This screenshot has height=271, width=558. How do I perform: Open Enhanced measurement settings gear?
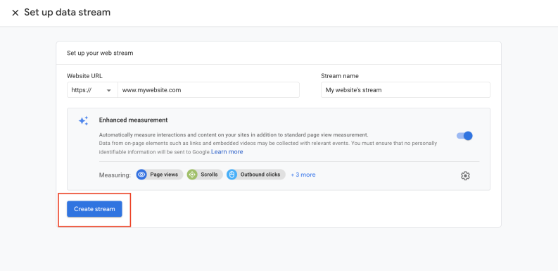point(465,175)
